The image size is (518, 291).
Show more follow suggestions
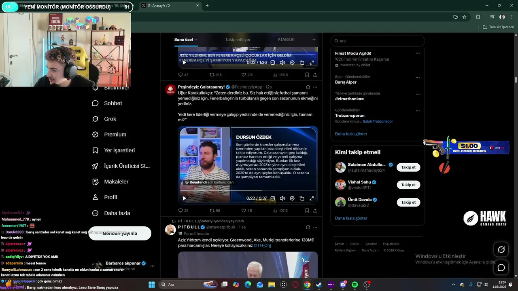351,218
